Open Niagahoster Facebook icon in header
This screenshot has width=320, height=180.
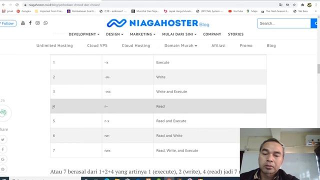click(30, 23)
